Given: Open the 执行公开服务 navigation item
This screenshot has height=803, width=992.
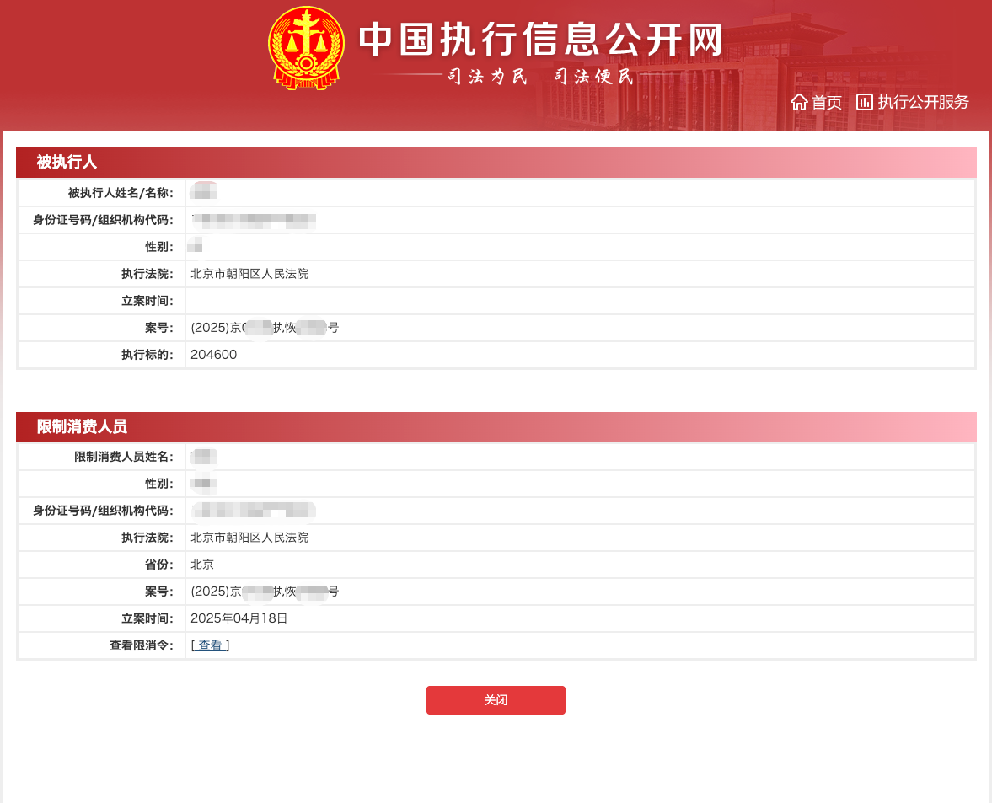Looking at the screenshot, I should [924, 102].
